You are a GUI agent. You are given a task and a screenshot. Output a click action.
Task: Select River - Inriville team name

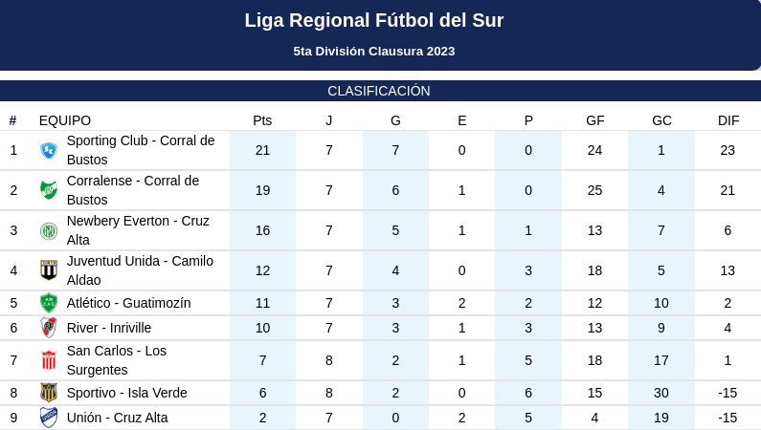click(109, 328)
